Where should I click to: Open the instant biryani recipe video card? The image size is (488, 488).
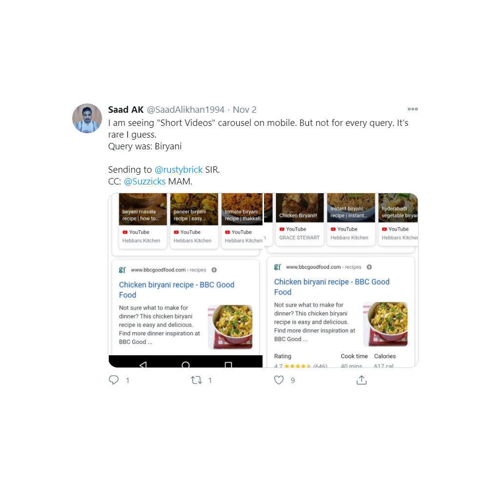click(x=351, y=219)
